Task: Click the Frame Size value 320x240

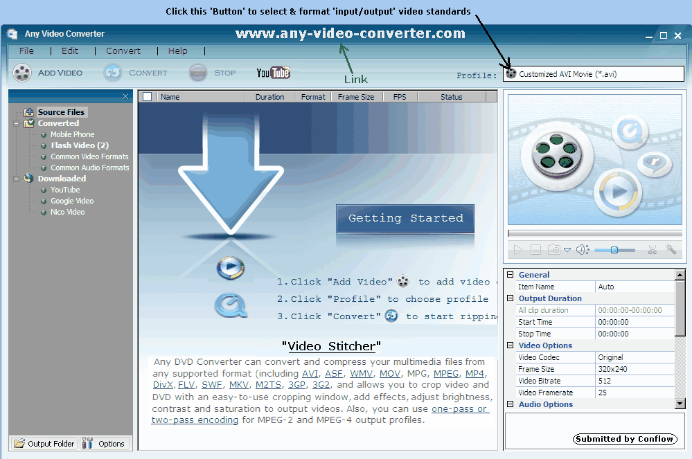Action: 635,368
